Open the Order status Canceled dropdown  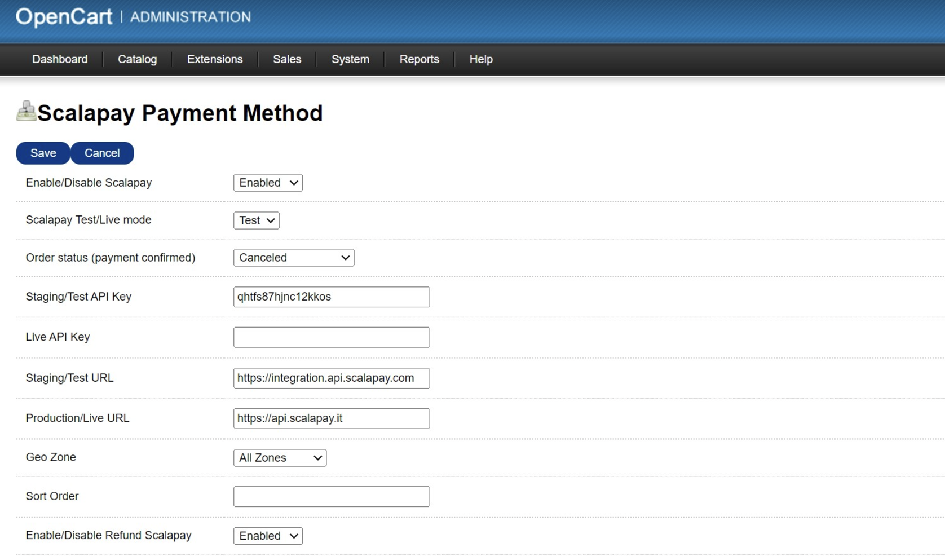(x=294, y=257)
